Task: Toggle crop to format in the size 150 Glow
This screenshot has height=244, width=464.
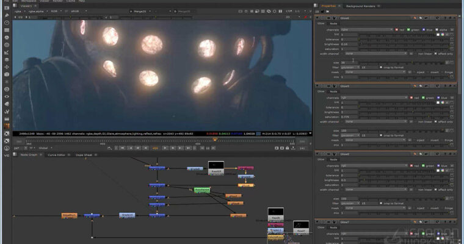Action: tap(381, 135)
